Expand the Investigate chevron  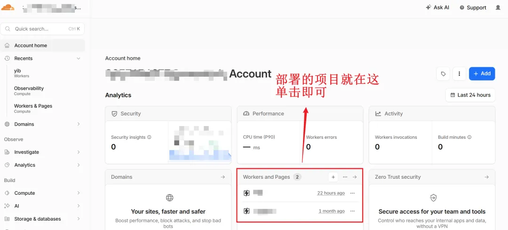pos(79,152)
